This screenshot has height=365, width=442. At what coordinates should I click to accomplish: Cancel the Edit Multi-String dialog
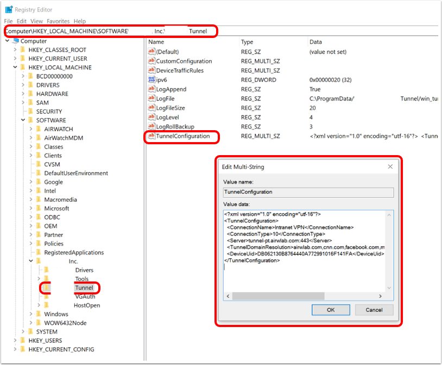coord(374,310)
